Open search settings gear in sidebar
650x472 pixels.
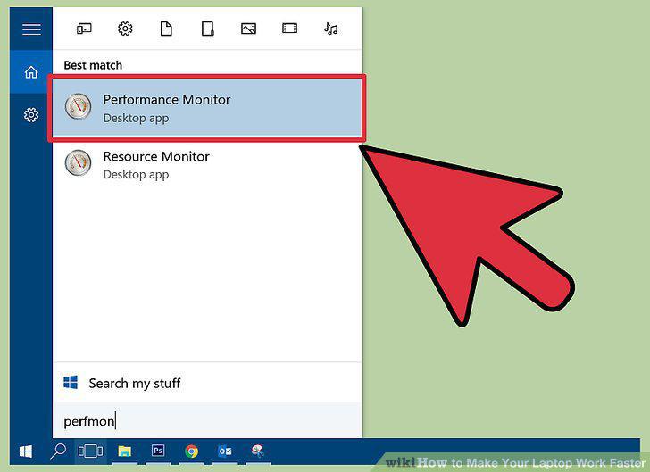click(31, 115)
